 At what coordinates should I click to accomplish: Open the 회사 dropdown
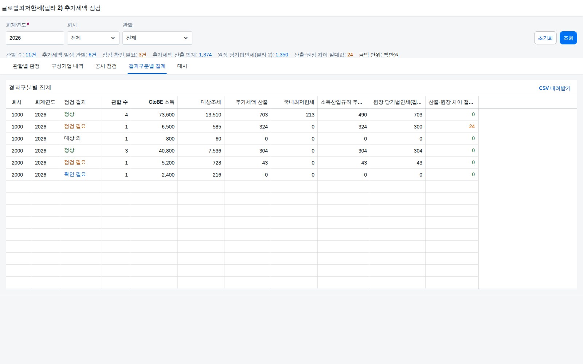coord(93,38)
